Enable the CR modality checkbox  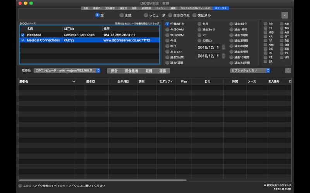[x=265, y=24]
